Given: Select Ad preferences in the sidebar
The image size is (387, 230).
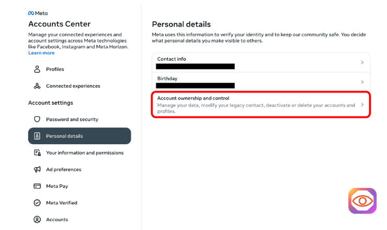Looking at the screenshot, I should (x=63, y=169).
